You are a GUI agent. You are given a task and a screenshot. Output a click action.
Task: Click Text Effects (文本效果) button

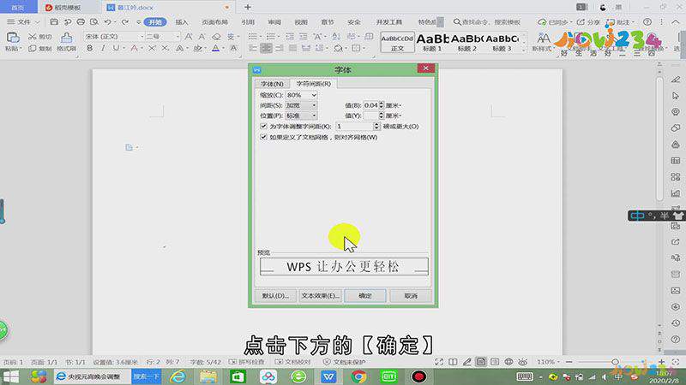320,295
